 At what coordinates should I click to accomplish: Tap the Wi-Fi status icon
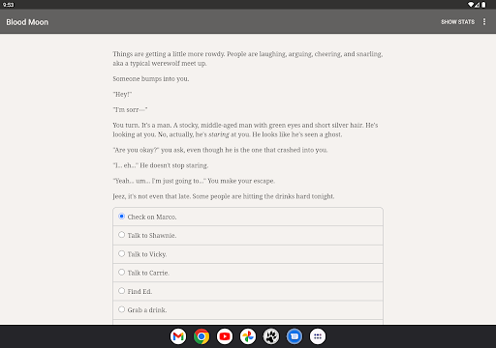coord(471,5)
